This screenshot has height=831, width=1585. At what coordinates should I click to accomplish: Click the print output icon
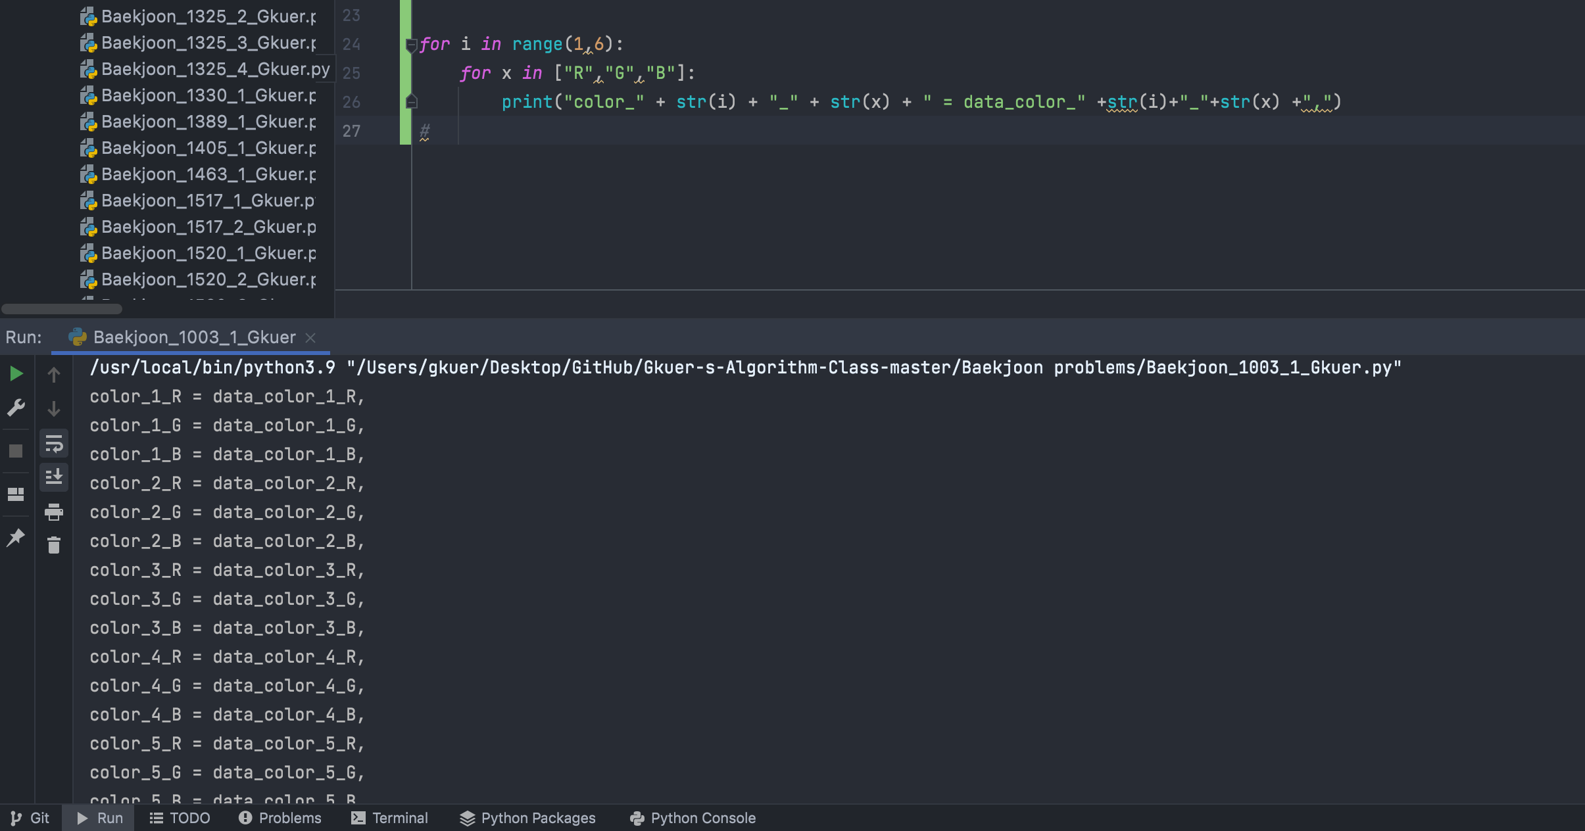(x=54, y=511)
